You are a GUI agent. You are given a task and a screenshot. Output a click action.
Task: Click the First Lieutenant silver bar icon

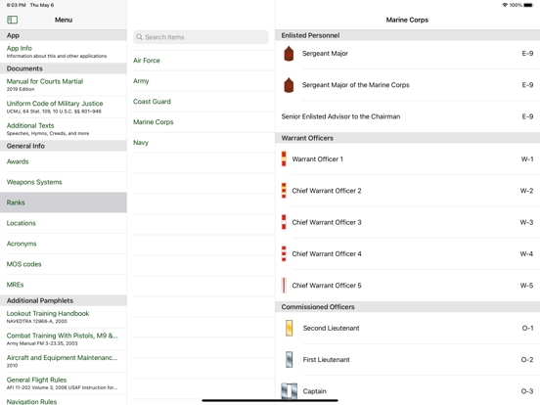(x=290, y=360)
